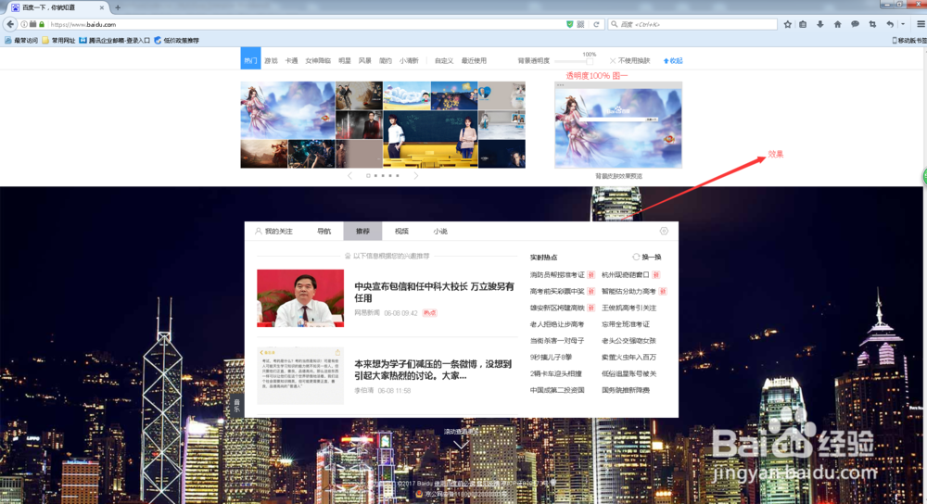Click the skin effect preview image
927x504 pixels.
(x=617, y=125)
